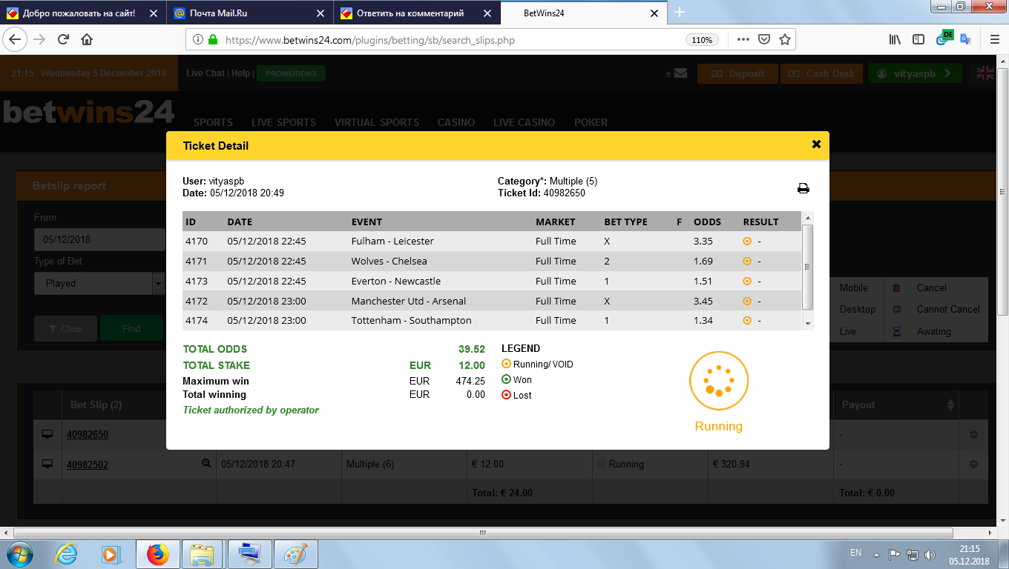
Task: Switch to Добро пожаловать на сайт tab
Action: pos(82,13)
